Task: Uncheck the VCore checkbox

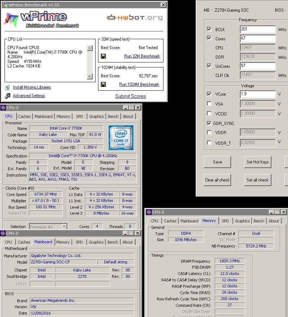Action: [x=209, y=94]
